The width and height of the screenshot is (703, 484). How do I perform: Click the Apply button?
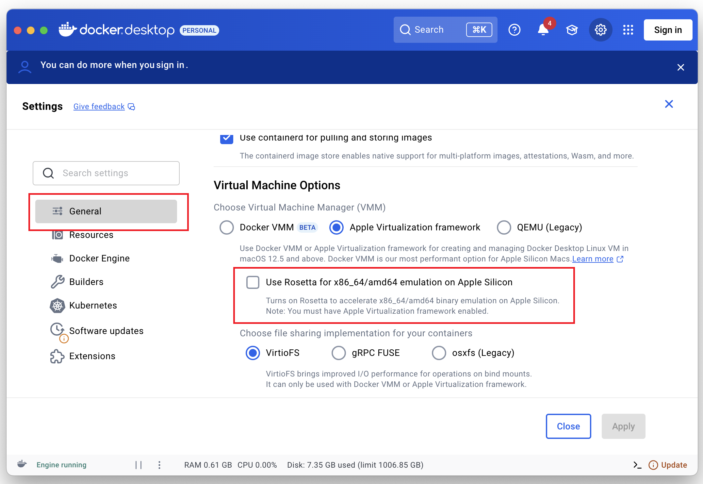623,426
